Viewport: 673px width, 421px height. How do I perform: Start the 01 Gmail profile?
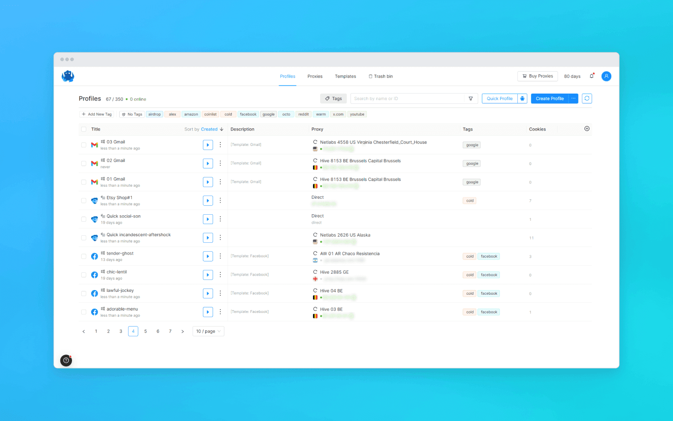coord(208,182)
